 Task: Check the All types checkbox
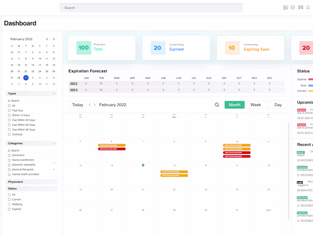[9, 106]
